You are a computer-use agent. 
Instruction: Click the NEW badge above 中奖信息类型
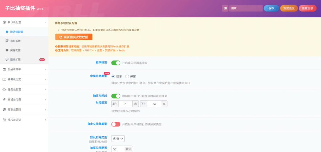coord(107,73)
